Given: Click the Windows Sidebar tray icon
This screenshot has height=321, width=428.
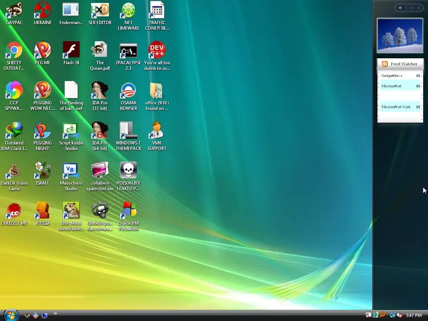Looking at the screenshot, I should click(x=375, y=315).
